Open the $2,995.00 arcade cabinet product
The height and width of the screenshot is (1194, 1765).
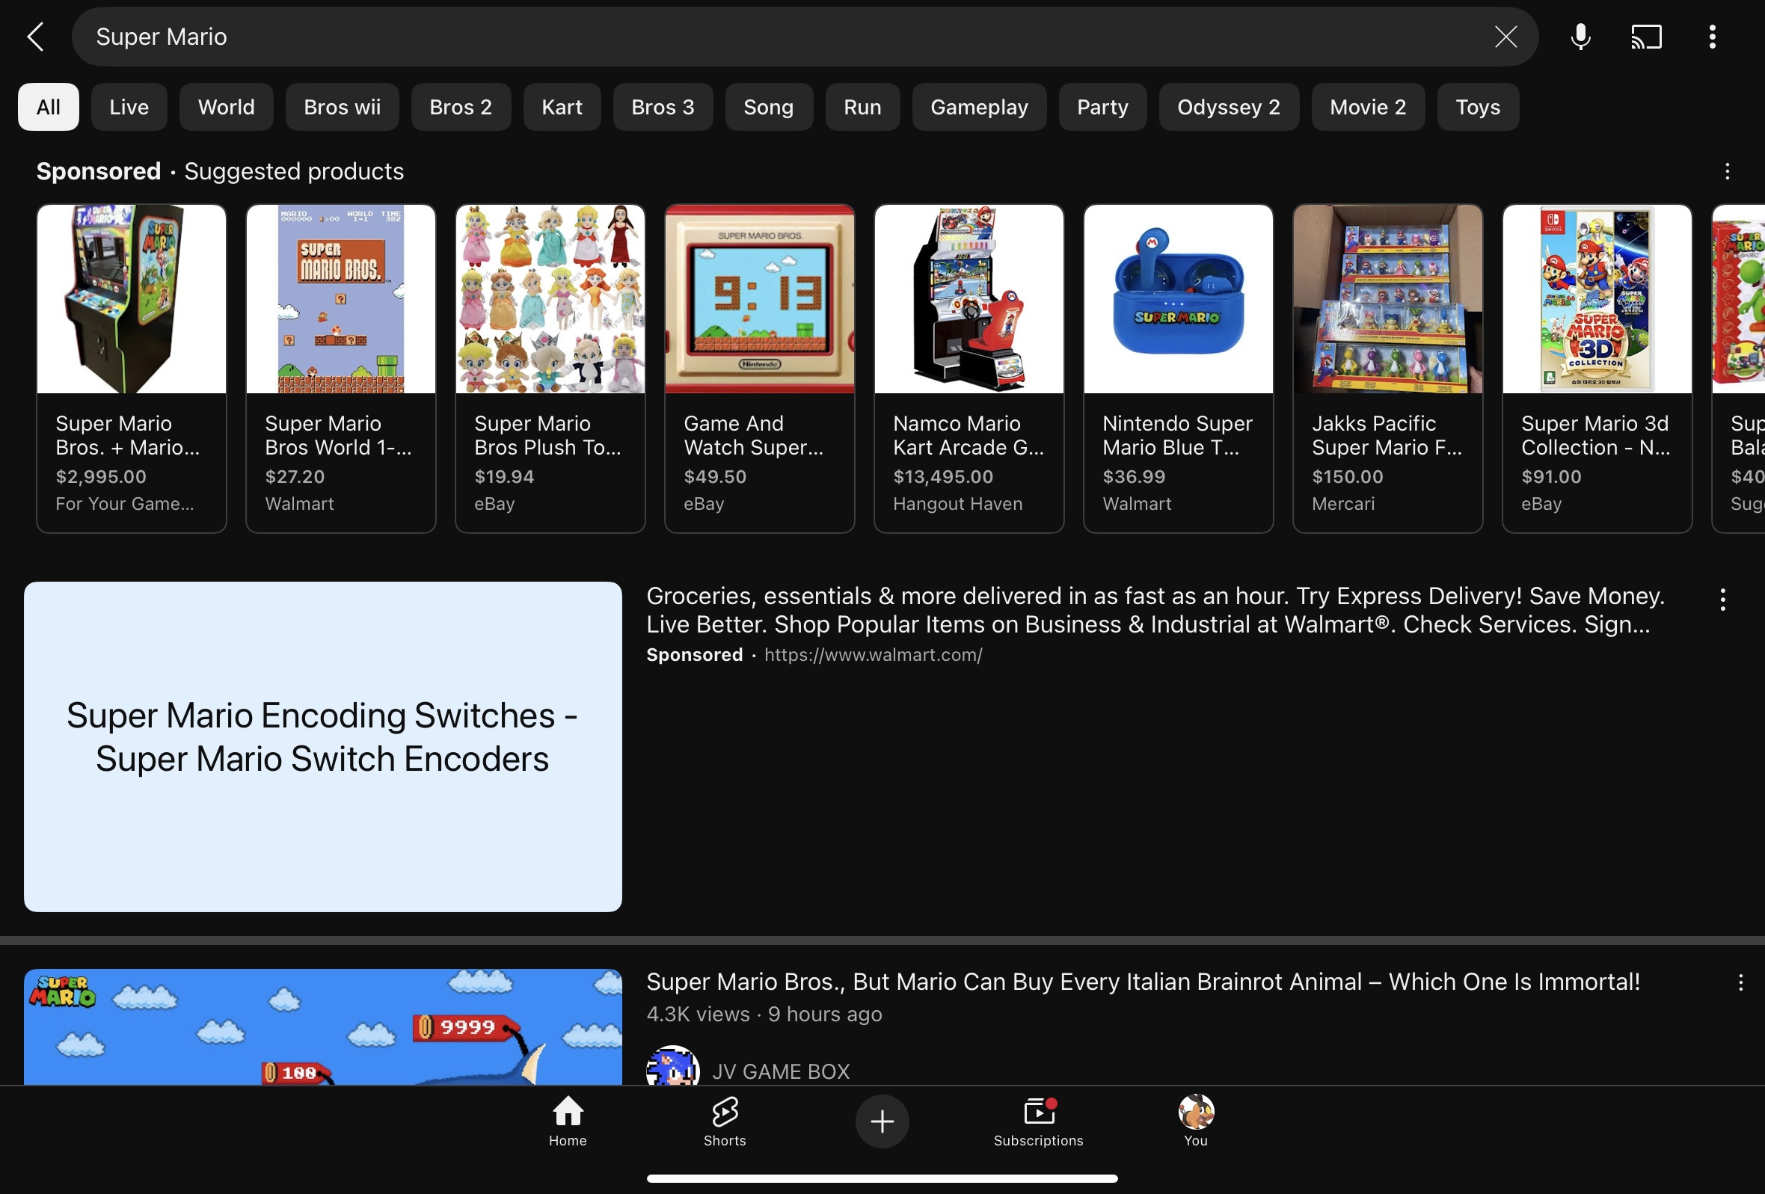coord(132,368)
